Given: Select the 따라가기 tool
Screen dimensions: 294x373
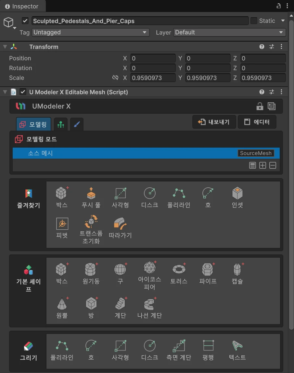Looking at the screenshot, I should coord(120,228).
